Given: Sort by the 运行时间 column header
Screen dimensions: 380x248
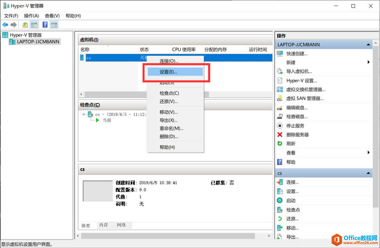Looking at the screenshot, I should coord(259,50).
